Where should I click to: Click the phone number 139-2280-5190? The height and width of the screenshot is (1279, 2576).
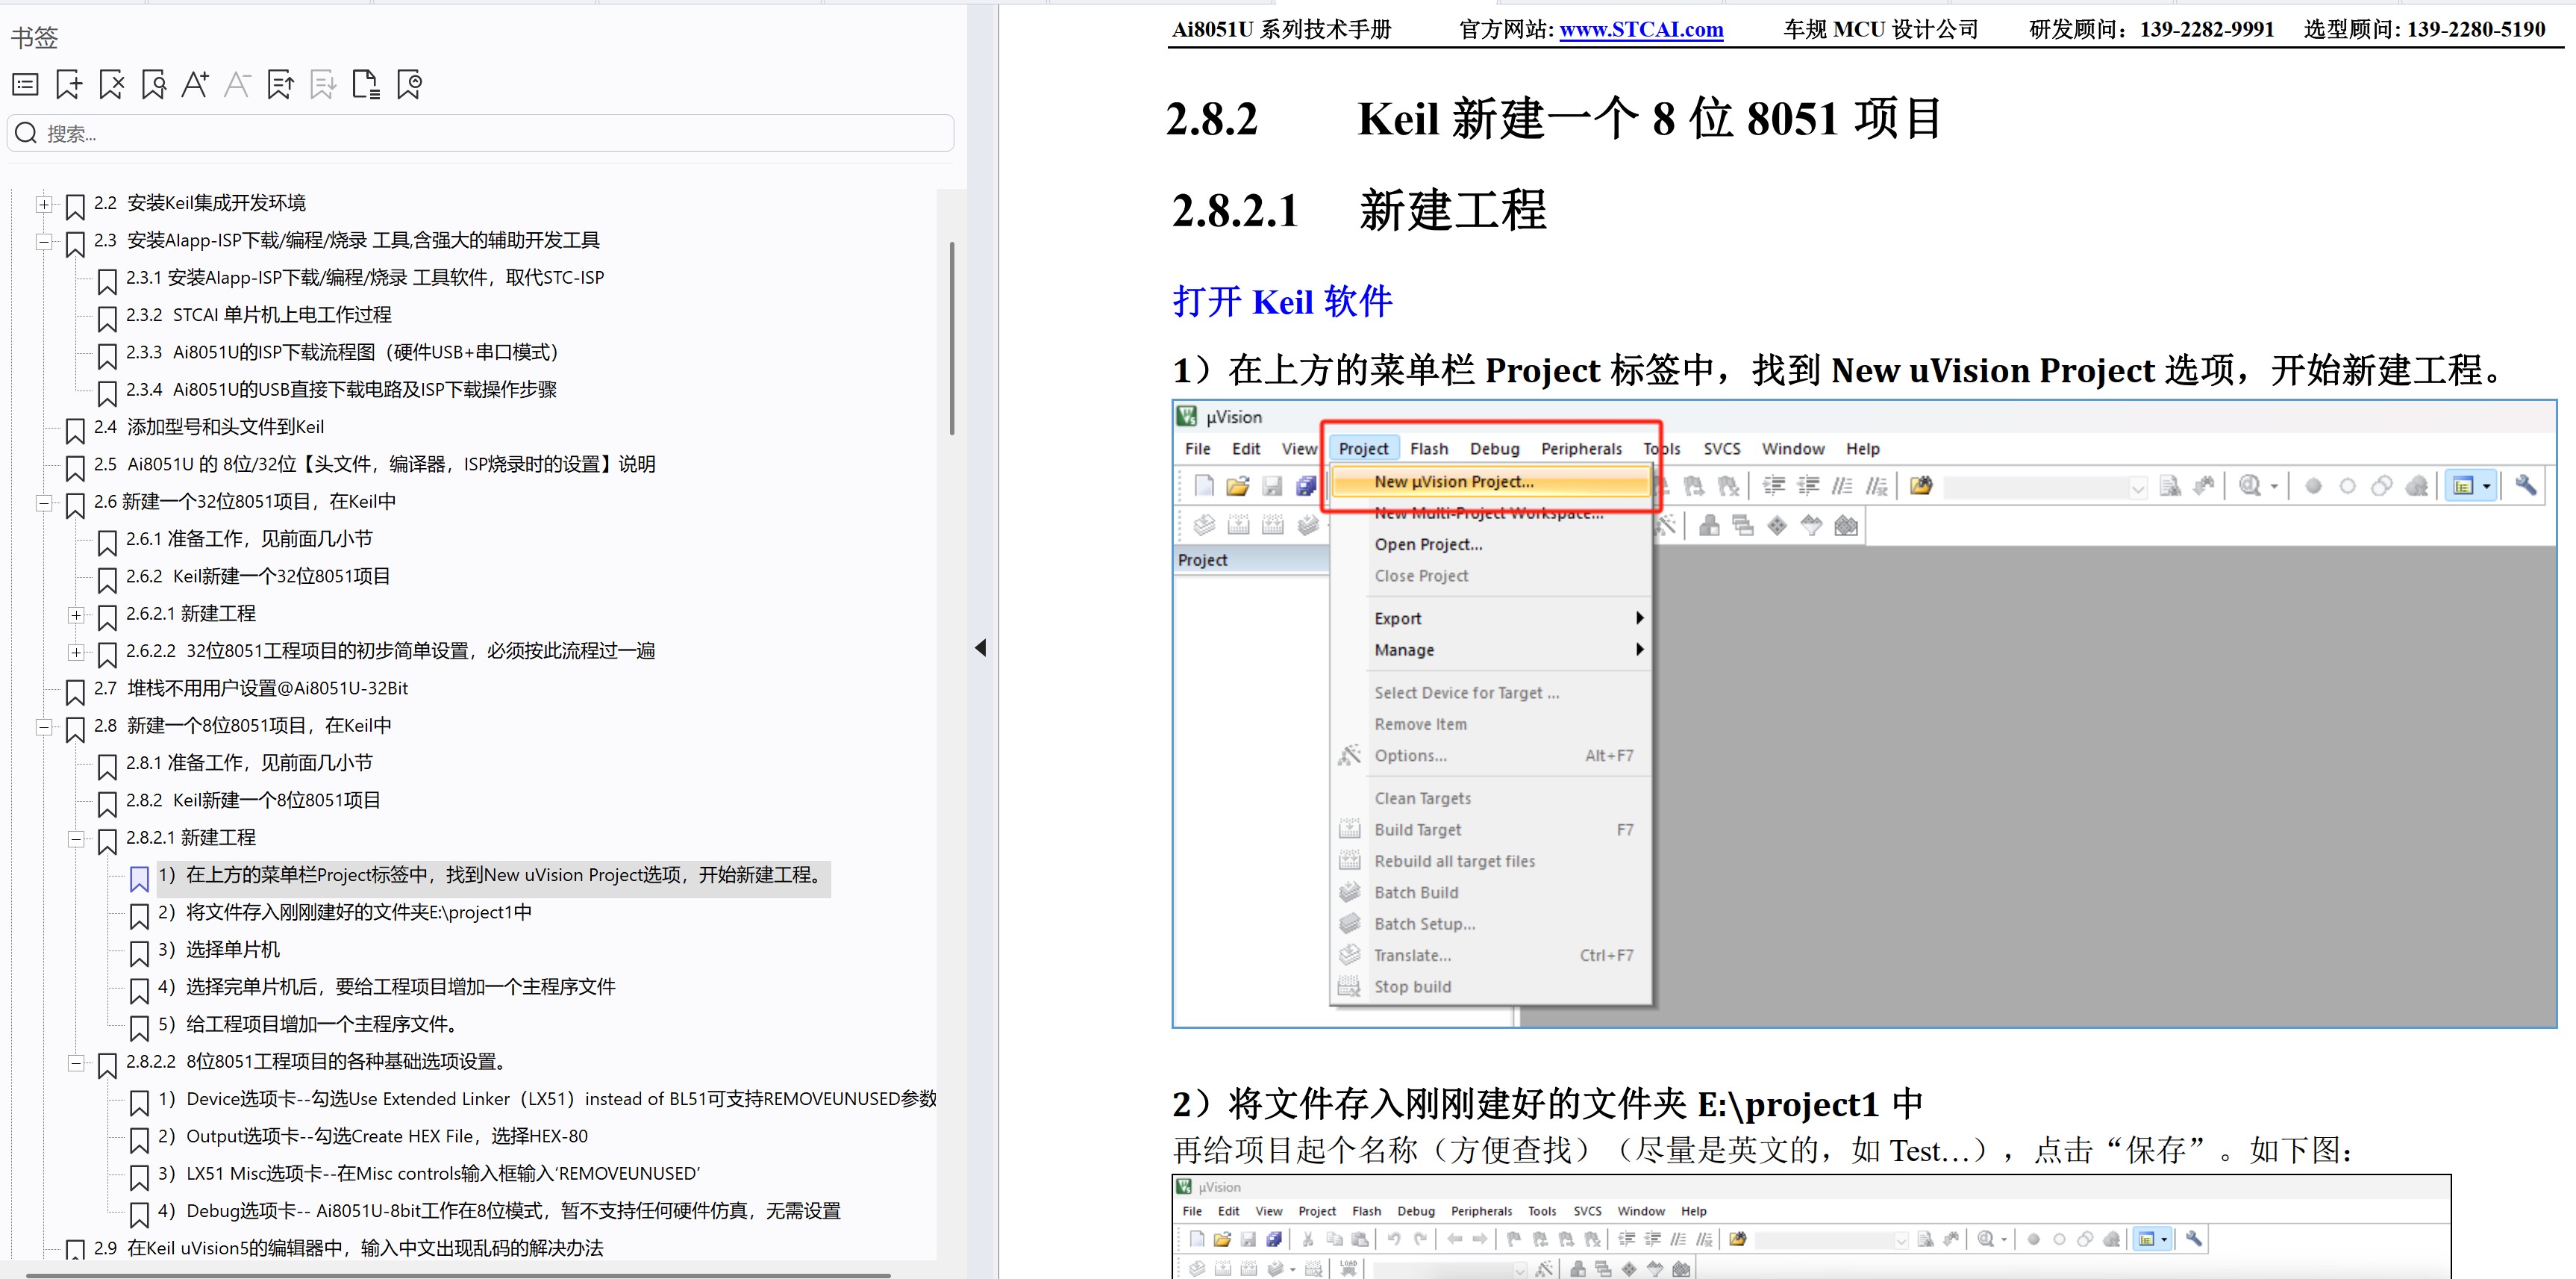pos(2476,30)
